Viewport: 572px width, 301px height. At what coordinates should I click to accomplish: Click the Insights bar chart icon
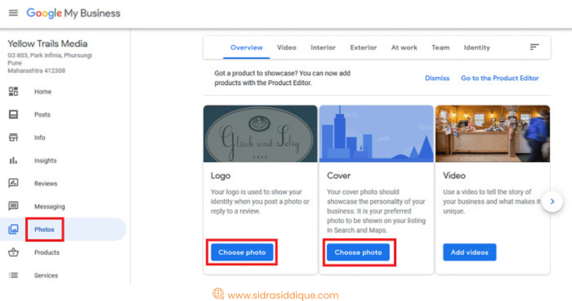(x=13, y=161)
